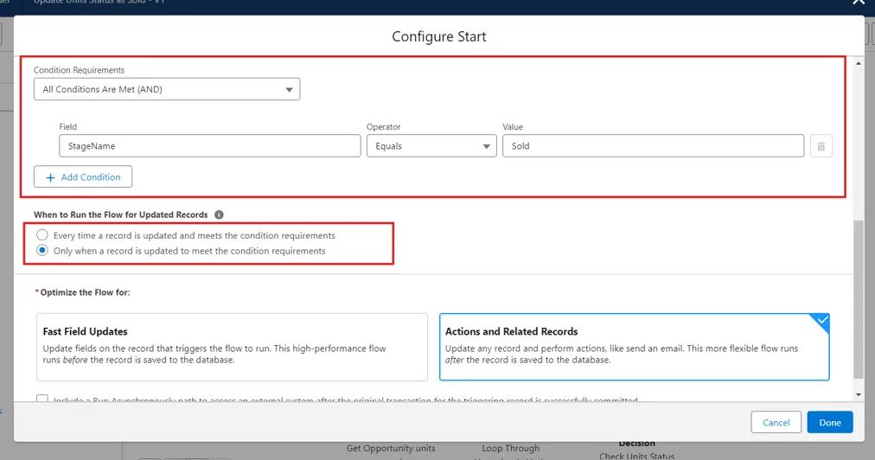Select Get Opportunity units element on canvas
The image size is (875, 460).
pyautogui.click(x=391, y=448)
